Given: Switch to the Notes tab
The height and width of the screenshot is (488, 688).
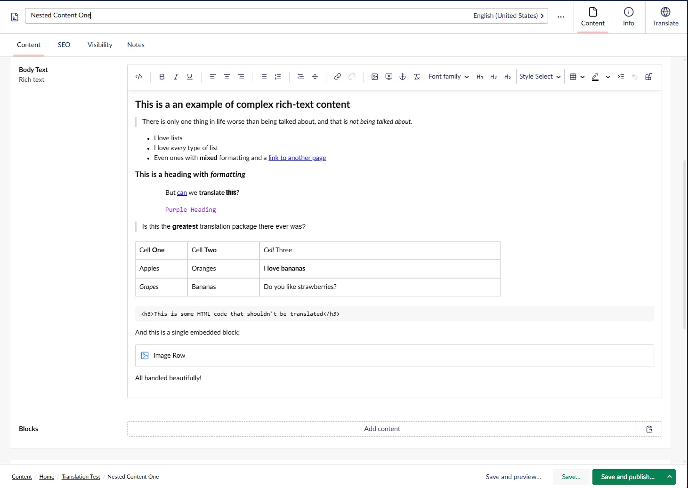Looking at the screenshot, I should tap(136, 45).
